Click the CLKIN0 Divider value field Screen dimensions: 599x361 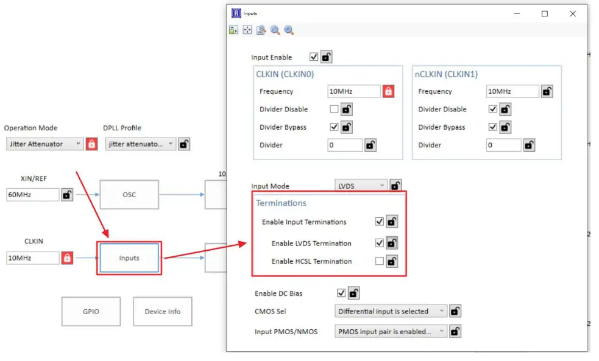tap(345, 145)
